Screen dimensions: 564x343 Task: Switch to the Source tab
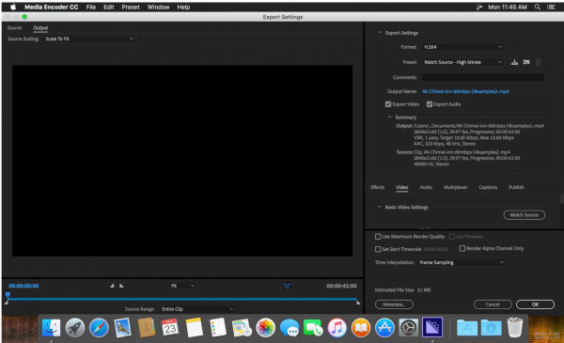[14, 27]
